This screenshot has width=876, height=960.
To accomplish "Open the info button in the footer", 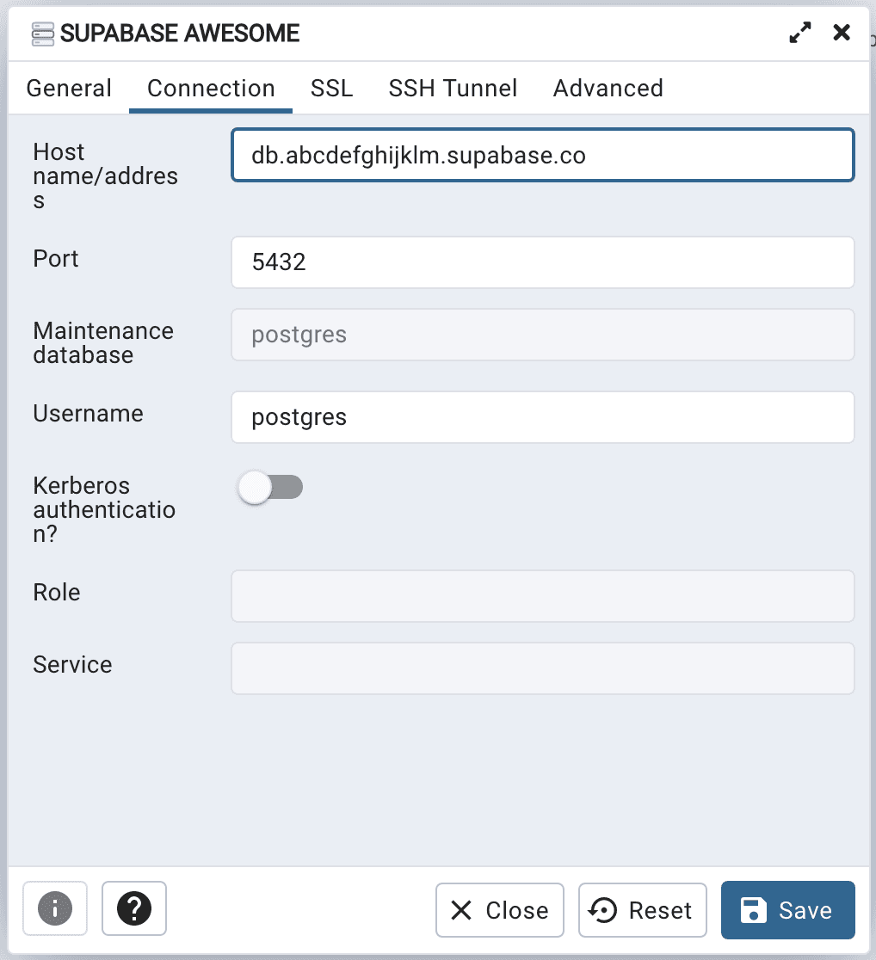I will coord(55,908).
